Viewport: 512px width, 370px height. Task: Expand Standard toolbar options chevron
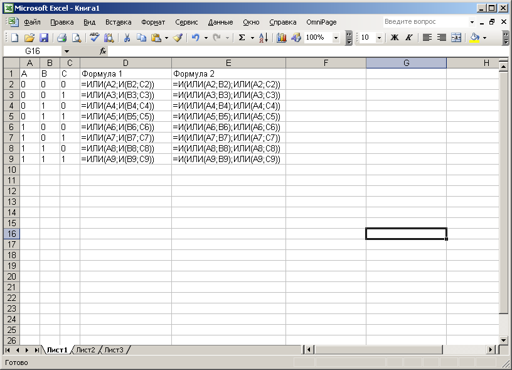tap(349, 38)
